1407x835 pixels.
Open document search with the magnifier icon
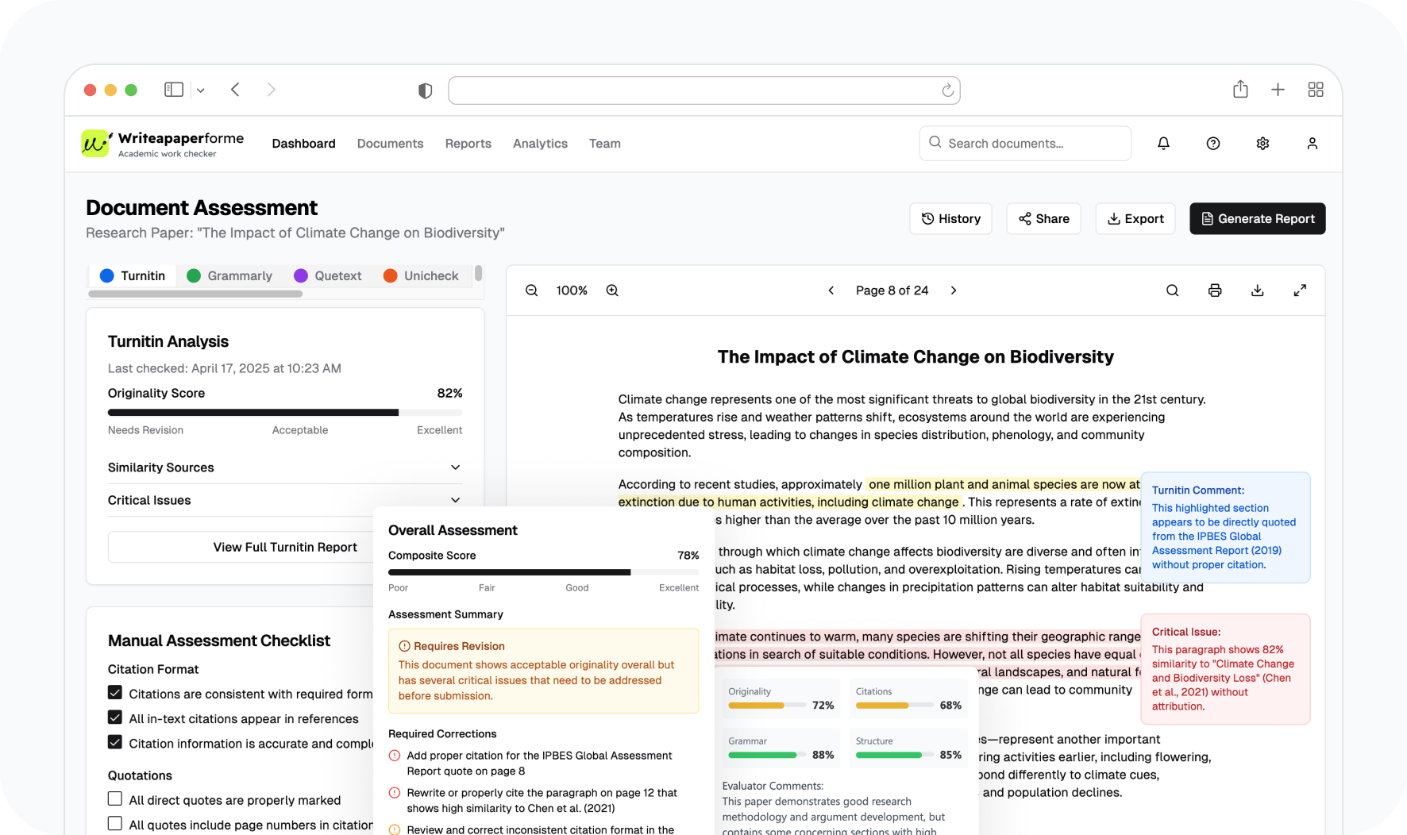pyautogui.click(x=1172, y=290)
